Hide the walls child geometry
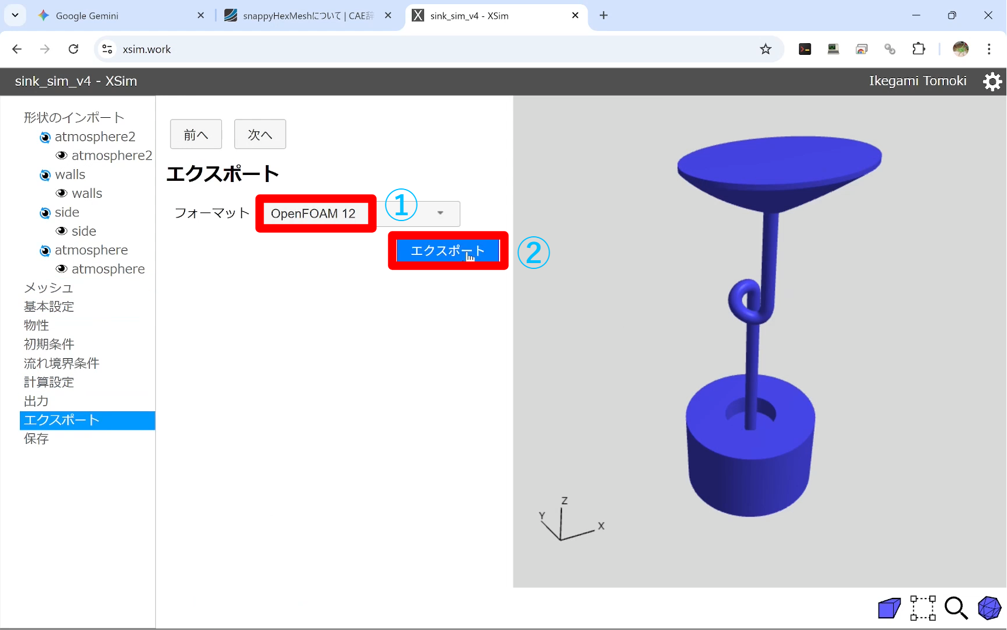Image resolution: width=1007 pixels, height=630 pixels. tap(61, 194)
